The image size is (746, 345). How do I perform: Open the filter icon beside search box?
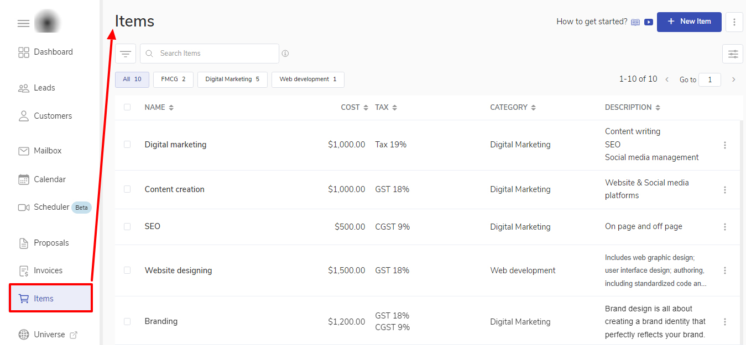click(126, 54)
